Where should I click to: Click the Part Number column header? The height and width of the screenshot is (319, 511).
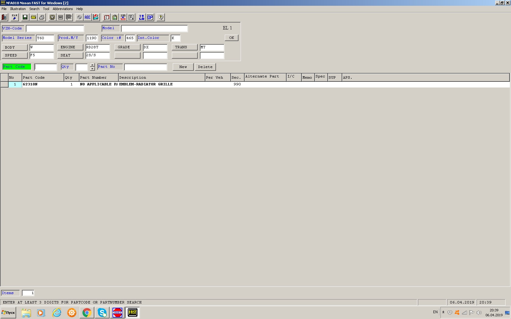point(99,77)
